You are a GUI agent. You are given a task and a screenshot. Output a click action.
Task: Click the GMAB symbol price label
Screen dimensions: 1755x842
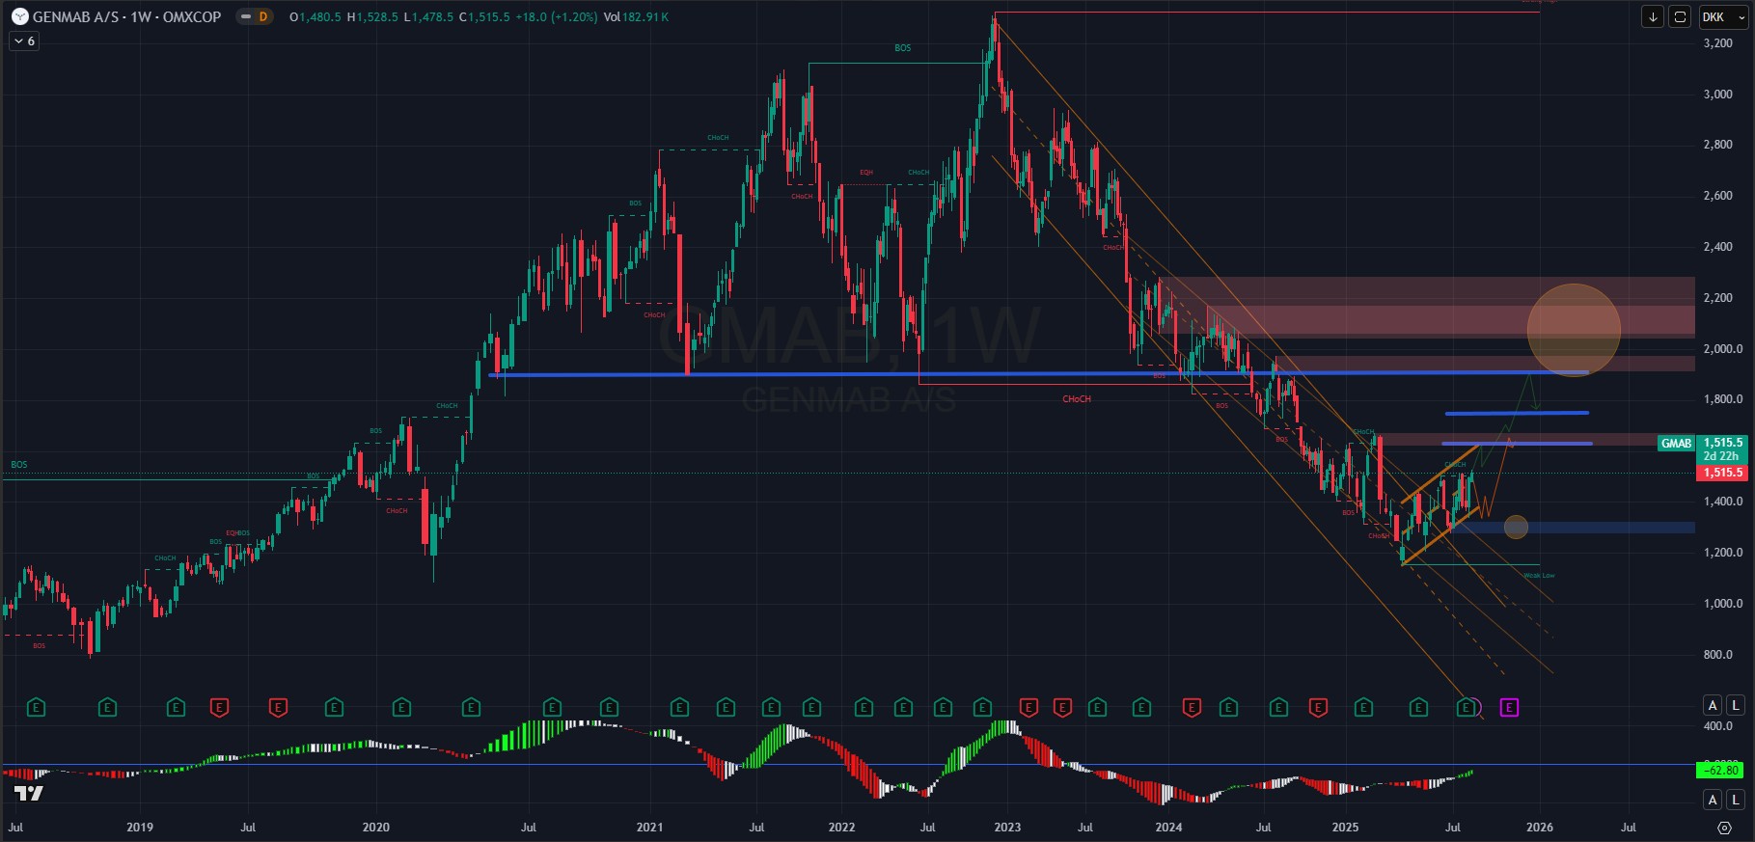tap(1676, 444)
